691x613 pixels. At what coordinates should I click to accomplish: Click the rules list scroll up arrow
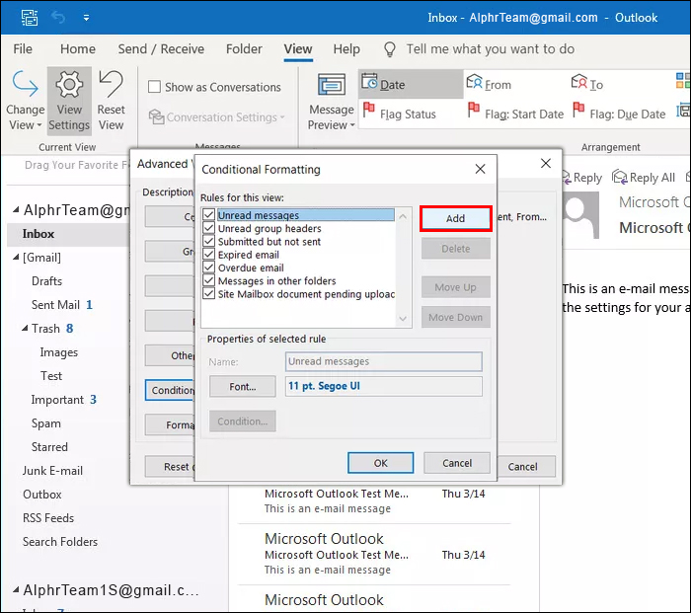(403, 216)
